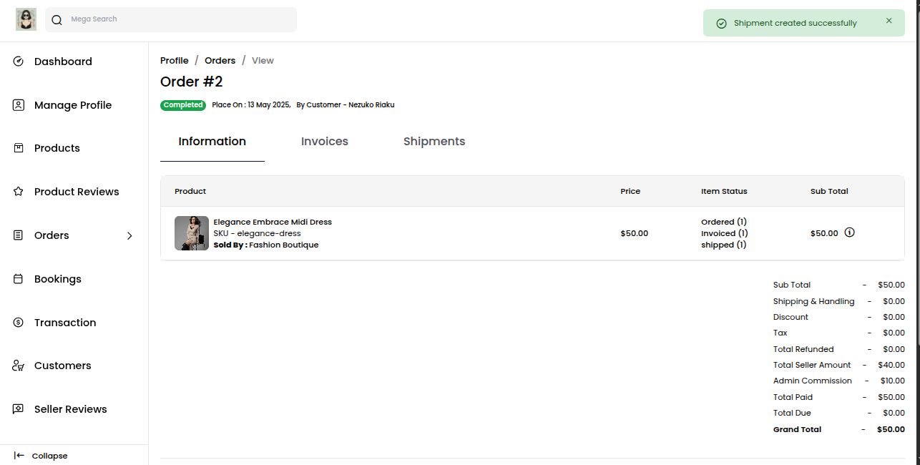Screen dimensions: 920x465
Task: Open Products using its sidebar icon
Action: [x=18, y=148]
